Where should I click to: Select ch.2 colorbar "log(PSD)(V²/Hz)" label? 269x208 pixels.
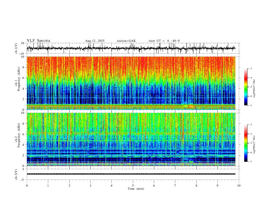point(254,144)
